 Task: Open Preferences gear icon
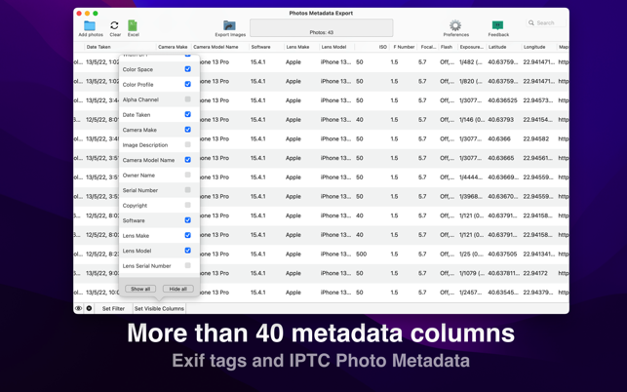point(455,25)
